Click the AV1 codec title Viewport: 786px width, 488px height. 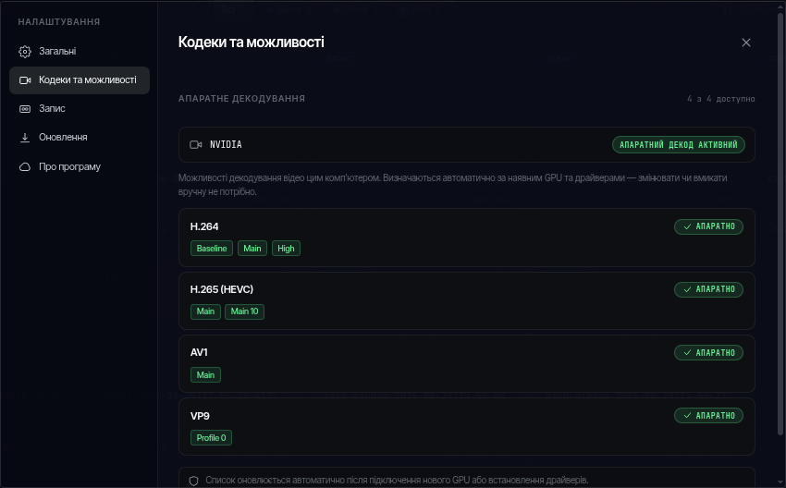199,353
